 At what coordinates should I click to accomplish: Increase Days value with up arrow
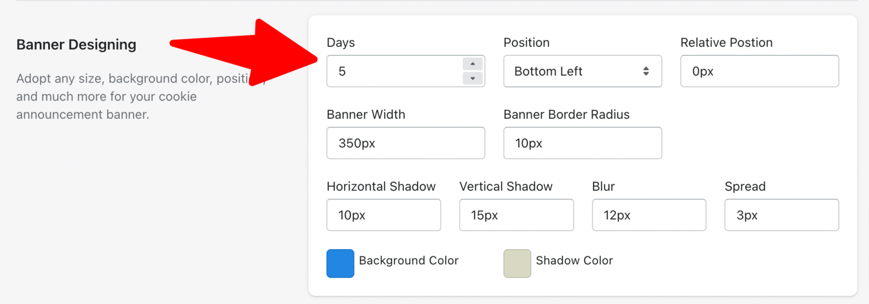[x=472, y=63]
